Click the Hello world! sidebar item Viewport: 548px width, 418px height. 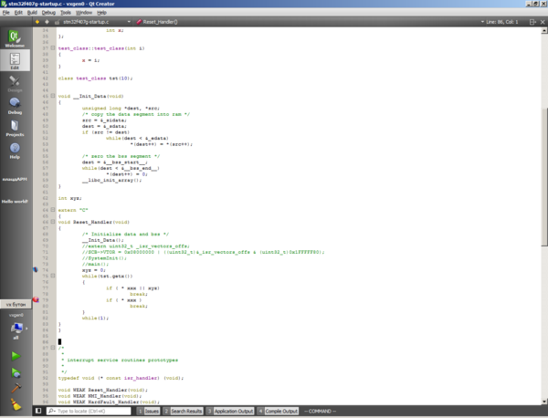tap(15, 202)
